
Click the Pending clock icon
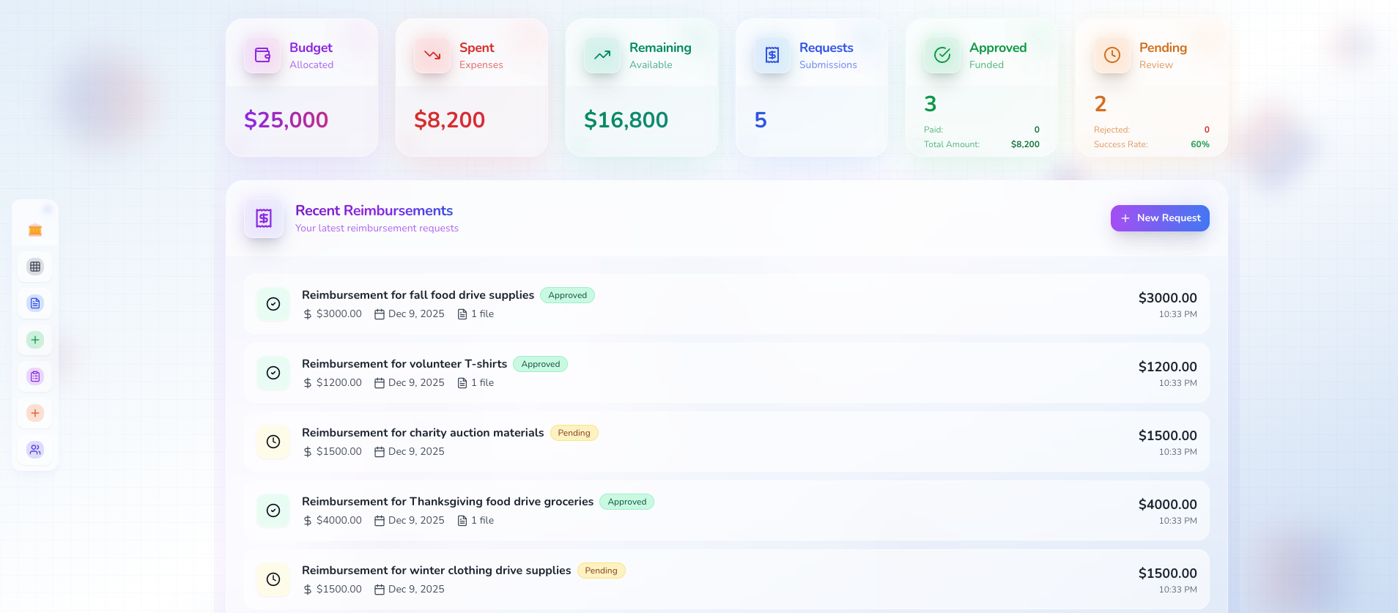click(1112, 55)
